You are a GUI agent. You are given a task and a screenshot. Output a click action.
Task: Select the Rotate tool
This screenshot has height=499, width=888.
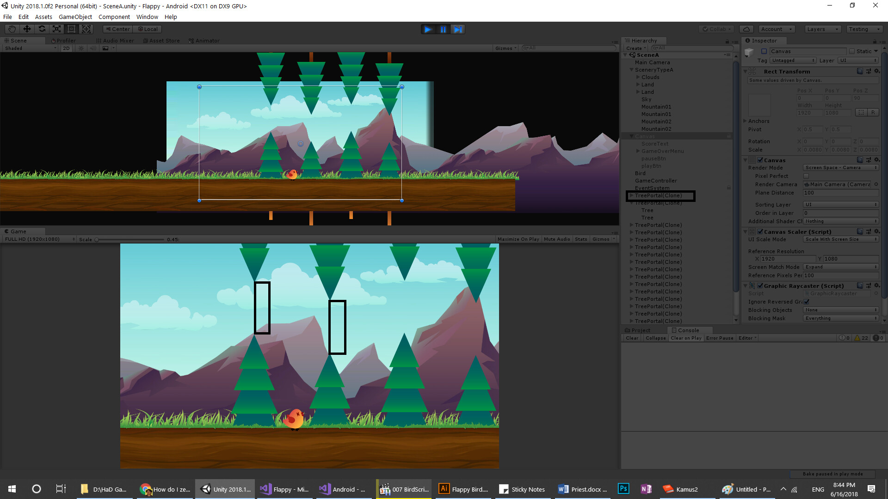(x=42, y=29)
